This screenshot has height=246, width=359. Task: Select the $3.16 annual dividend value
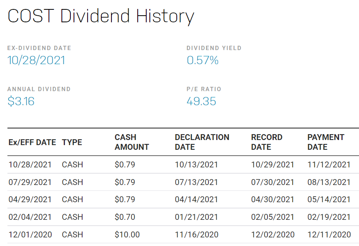tap(21, 101)
